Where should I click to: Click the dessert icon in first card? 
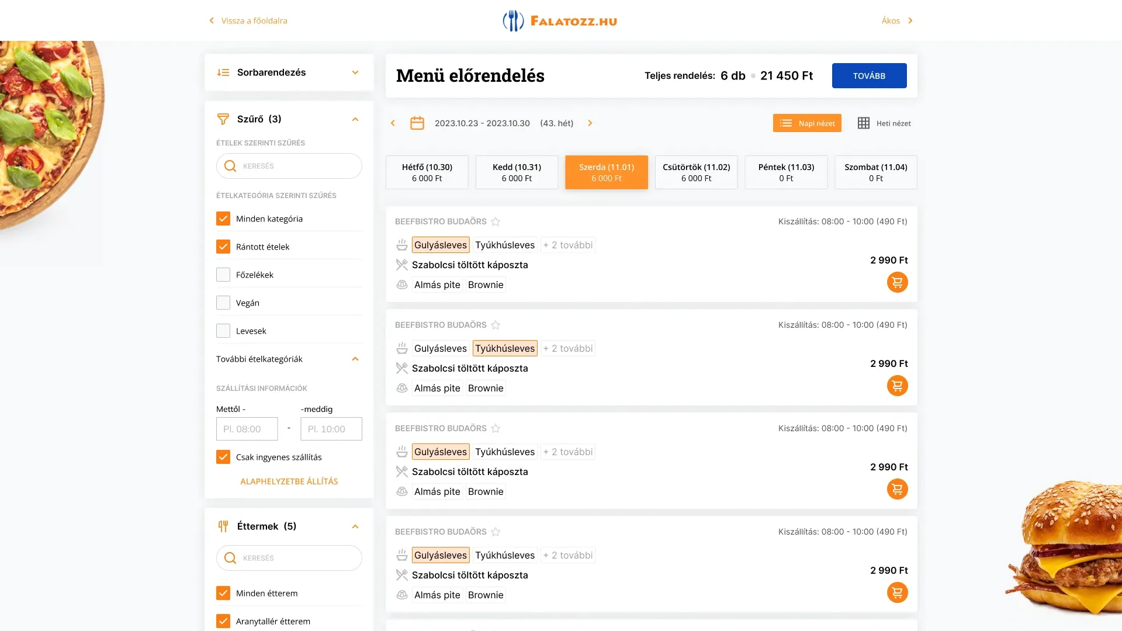401,285
